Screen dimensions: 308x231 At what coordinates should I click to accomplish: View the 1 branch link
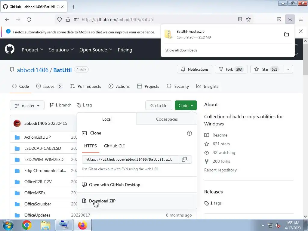pos(60,105)
